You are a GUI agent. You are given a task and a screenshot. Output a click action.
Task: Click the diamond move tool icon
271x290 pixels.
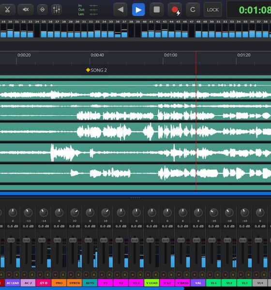[x=42, y=10]
